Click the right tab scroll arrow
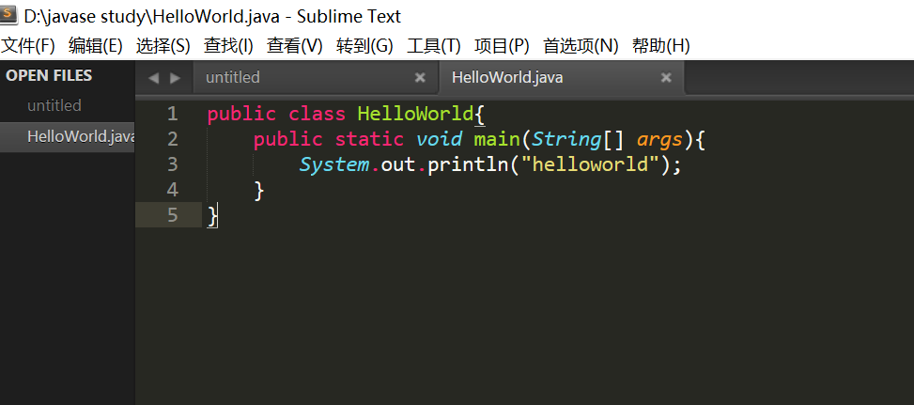 coord(175,78)
